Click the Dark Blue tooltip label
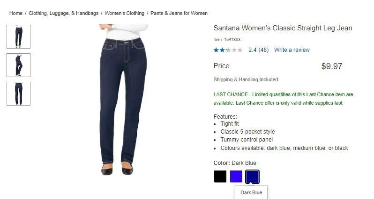The width and height of the screenshot is (374, 199). [251, 192]
